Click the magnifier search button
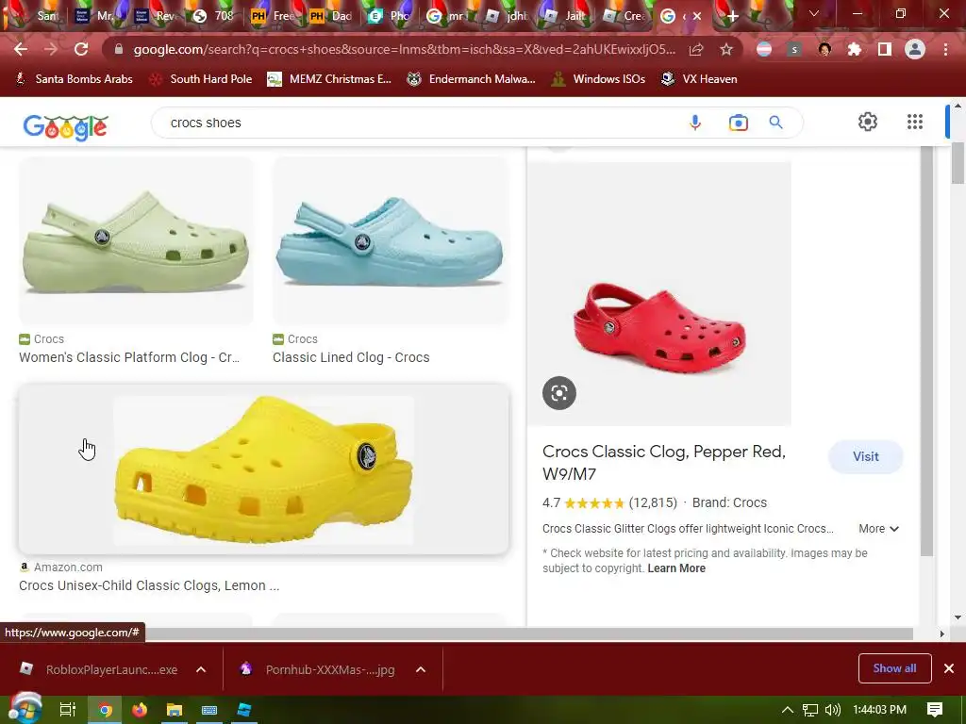The image size is (966, 724). click(x=776, y=123)
